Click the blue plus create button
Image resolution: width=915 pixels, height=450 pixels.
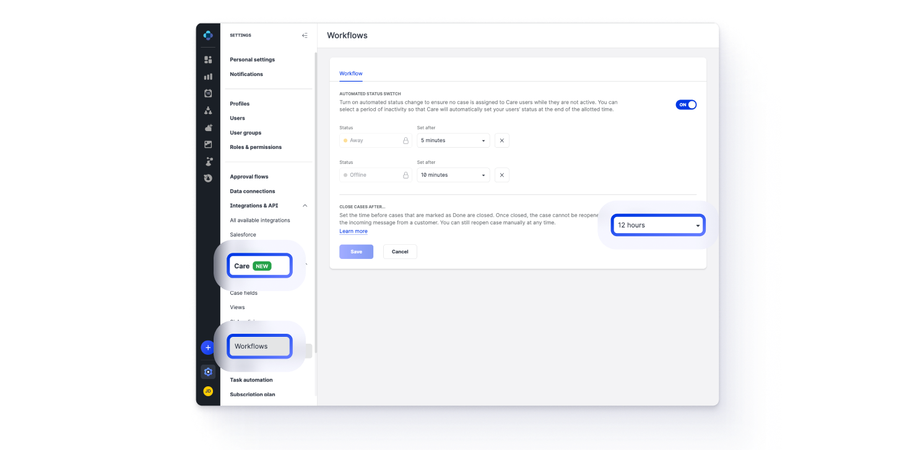pyautogui.click(x=208, y=348)
